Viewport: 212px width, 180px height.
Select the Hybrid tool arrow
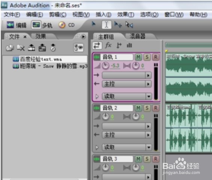point(93,24)
